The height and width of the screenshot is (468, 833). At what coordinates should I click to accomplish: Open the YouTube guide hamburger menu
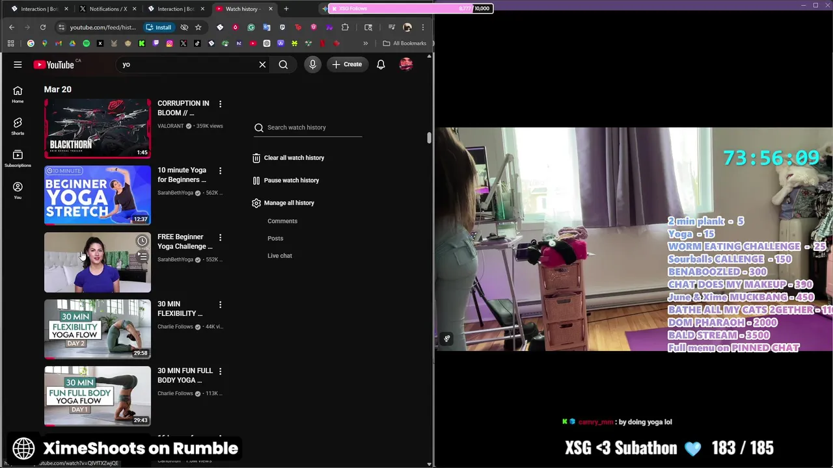point(18,64)
